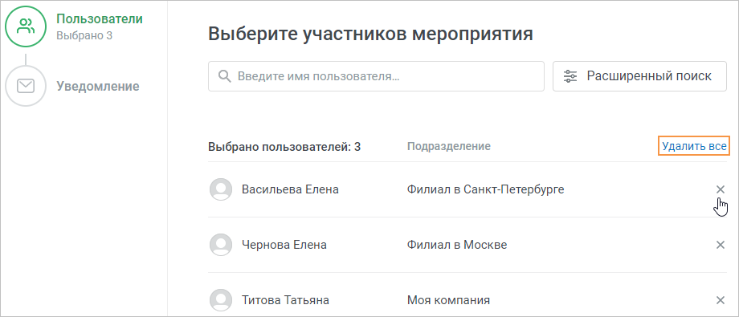739x317 pixels.
Task: Click Васильева Елена's avatar icon
Action: click(x=221, y=189)
